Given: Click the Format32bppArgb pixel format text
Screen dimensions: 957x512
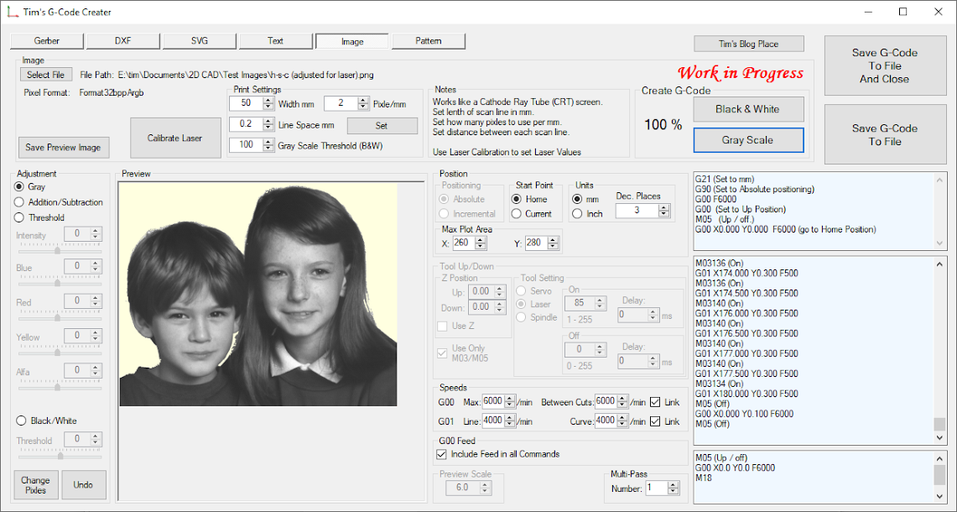Looking at the screenshot, I should pyautogui.click(x=112, y=93).
